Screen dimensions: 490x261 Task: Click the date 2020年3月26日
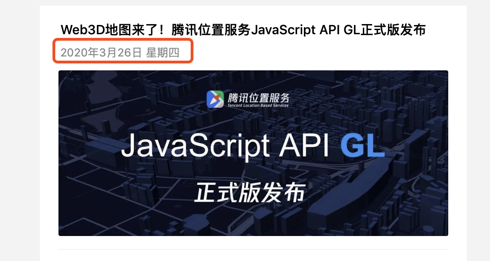101,53
